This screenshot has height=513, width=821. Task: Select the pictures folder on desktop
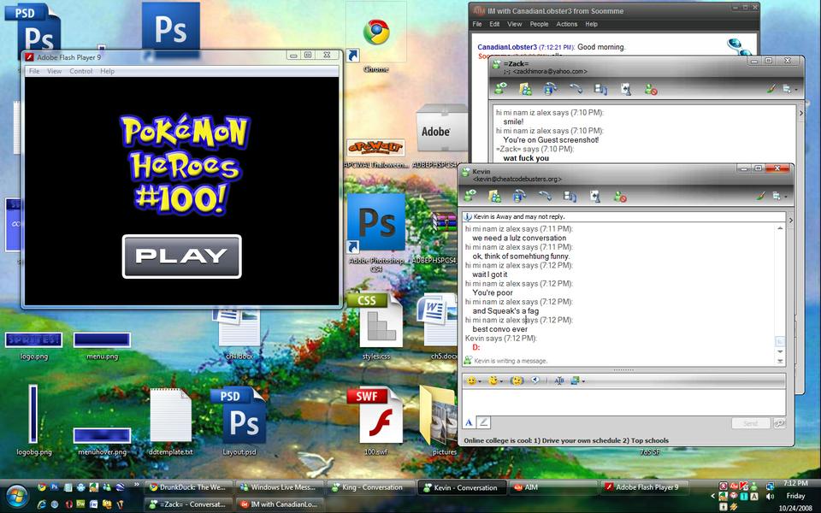(444, 422)
